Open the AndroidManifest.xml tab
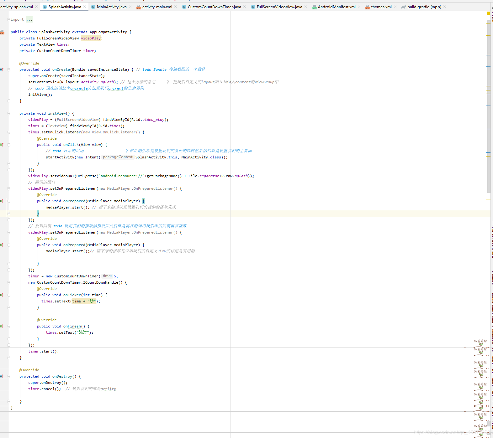This screenshot has height=438, width=493. [337, 7]
